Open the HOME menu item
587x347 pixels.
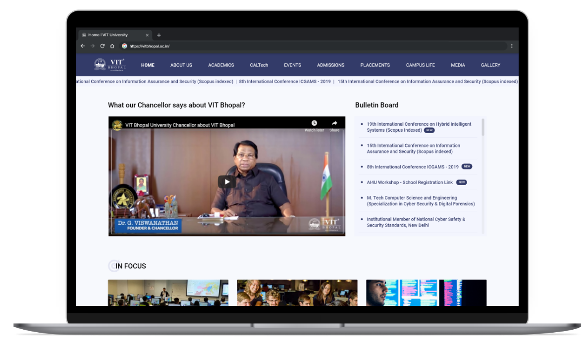click(148, 65)
